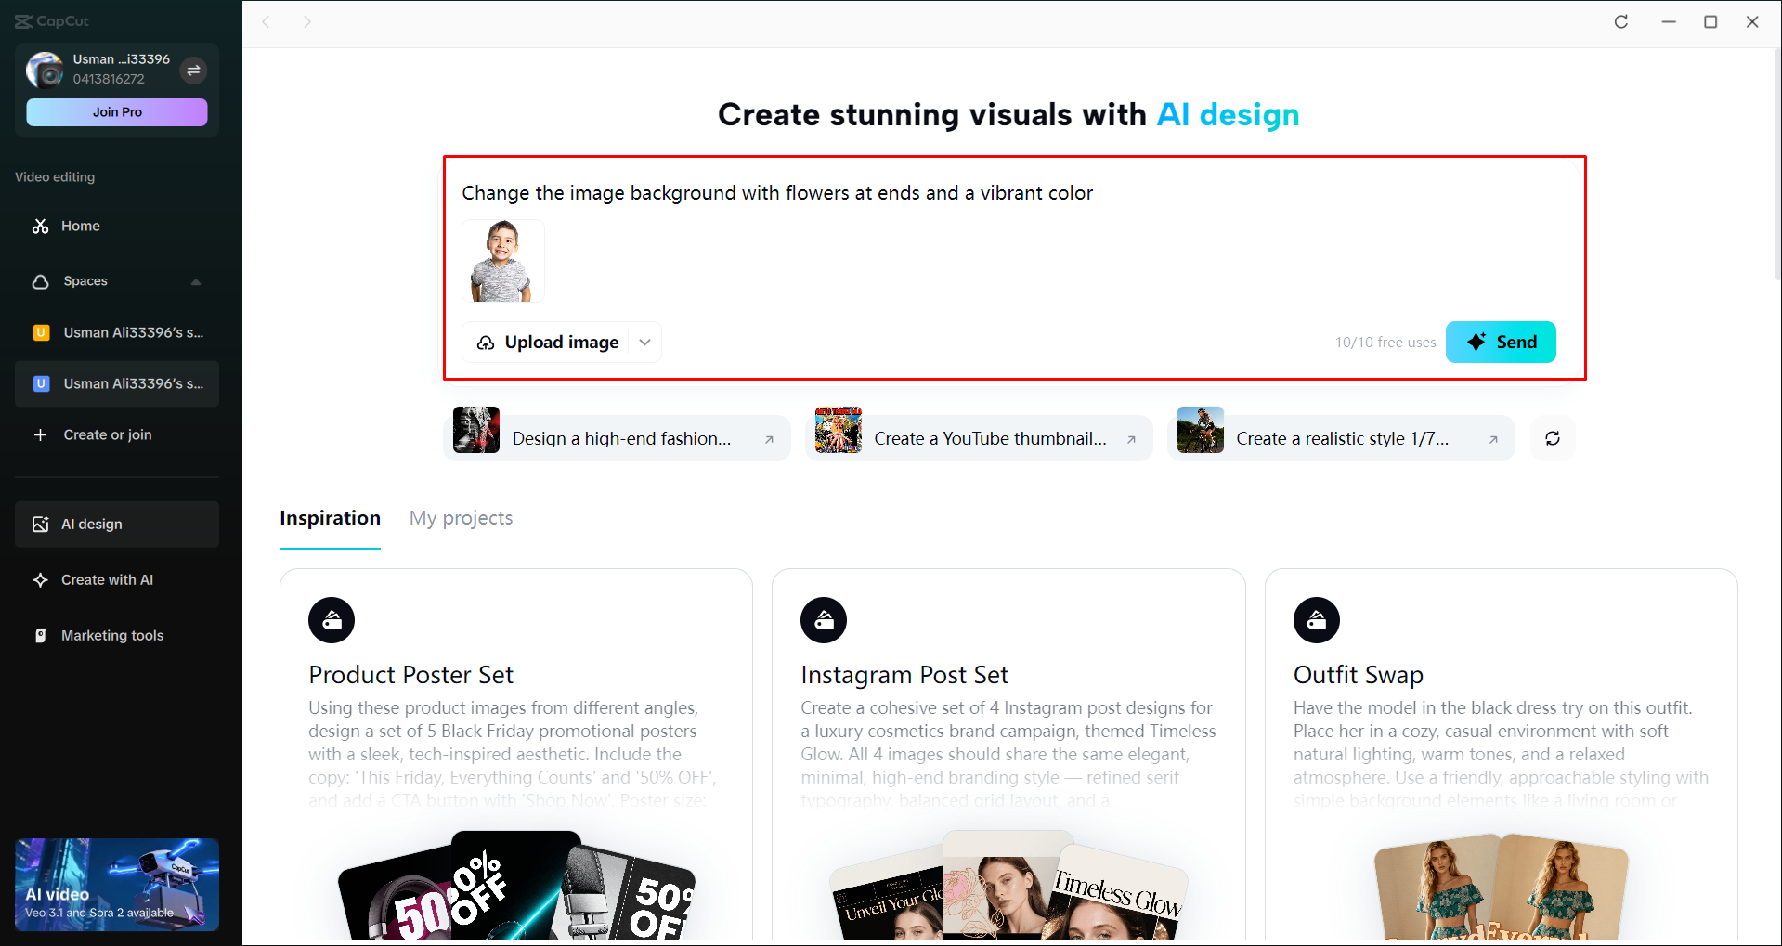
Task: Open the orange-badged Usman Ali33396's space
Action: (x=117, y=332)
